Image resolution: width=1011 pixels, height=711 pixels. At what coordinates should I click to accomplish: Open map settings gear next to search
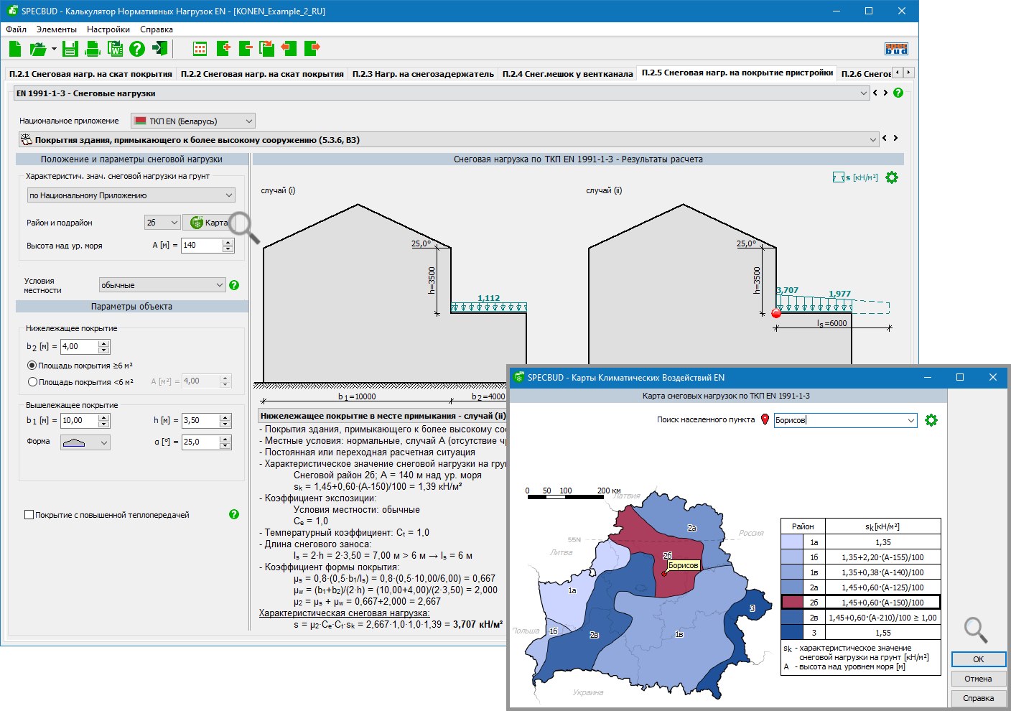[931, 420]
